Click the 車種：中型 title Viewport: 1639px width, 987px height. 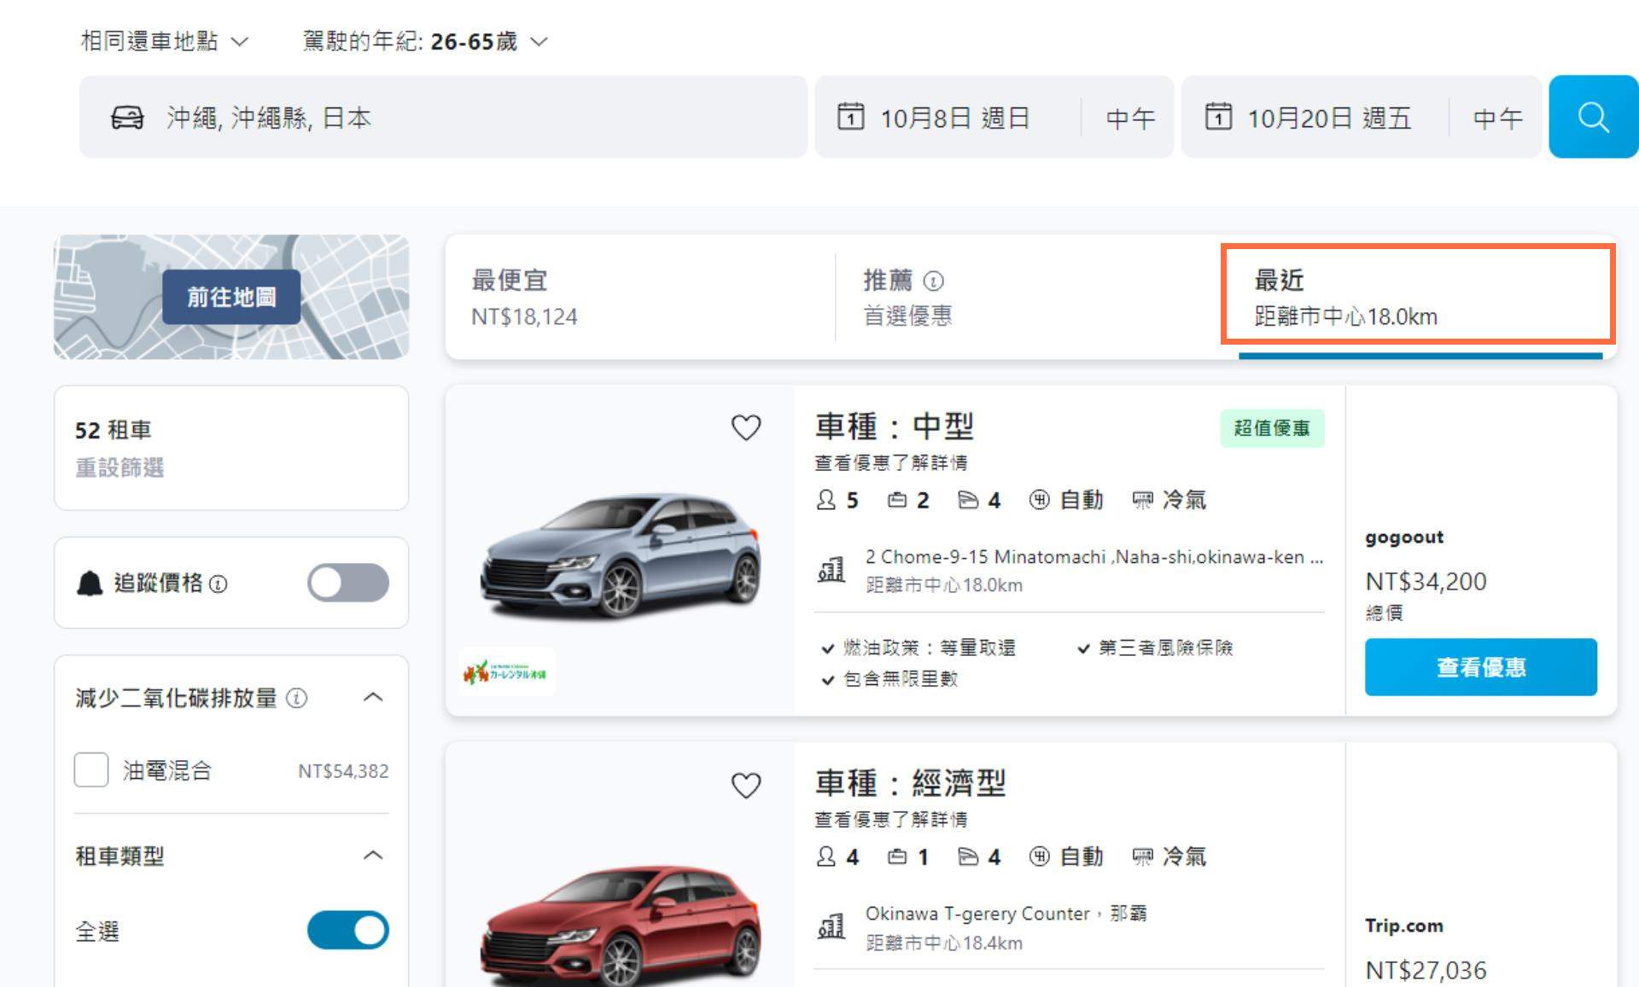894,426
